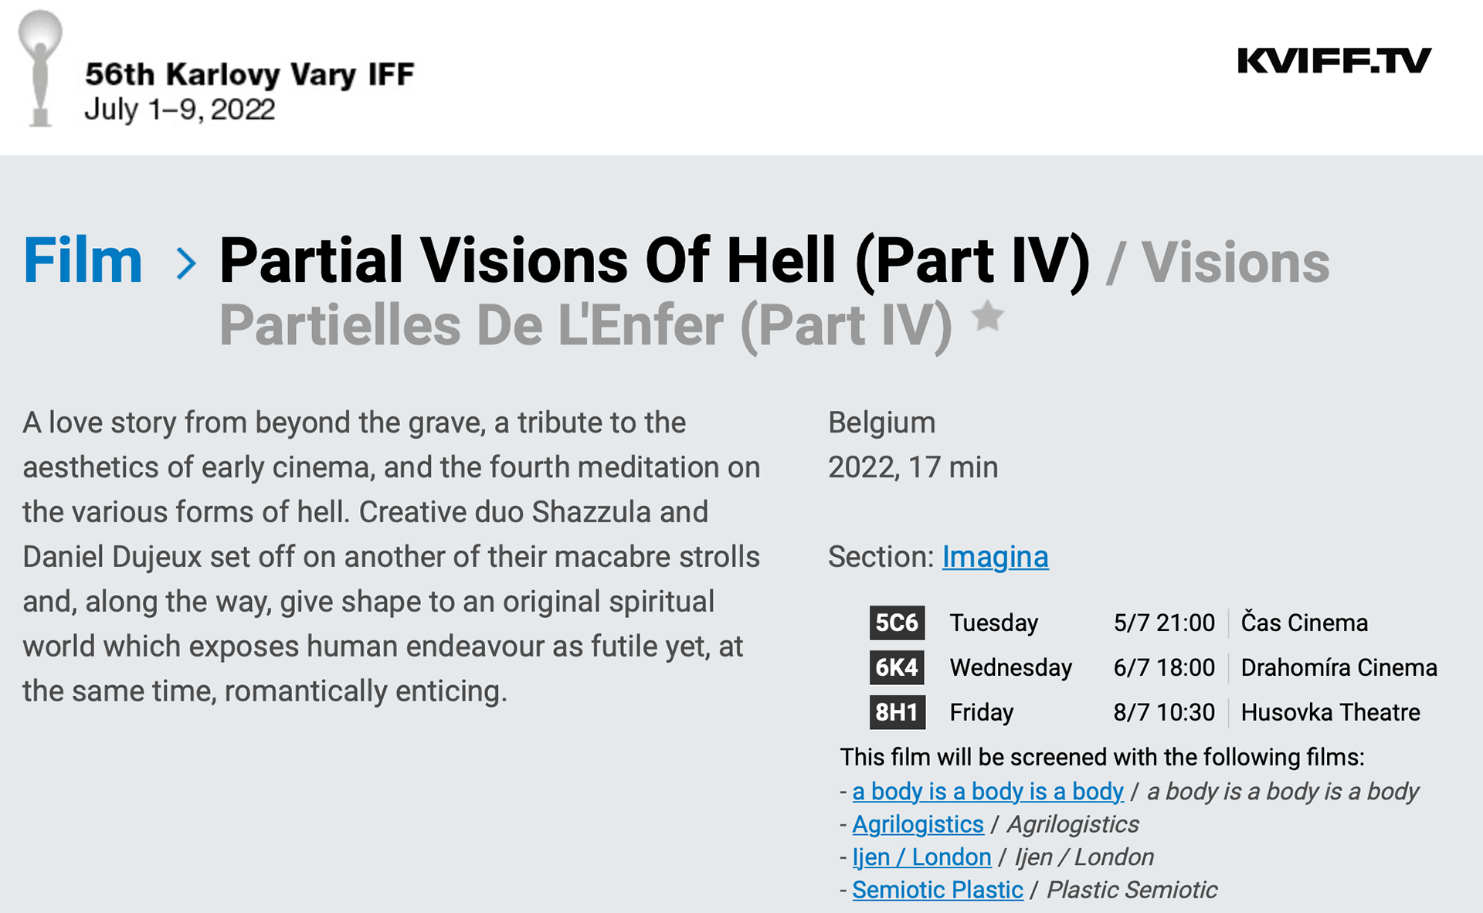Select screening code 5C6 badge
The width and height of the screenshot is (1483, 913).
tap(897, 623)
